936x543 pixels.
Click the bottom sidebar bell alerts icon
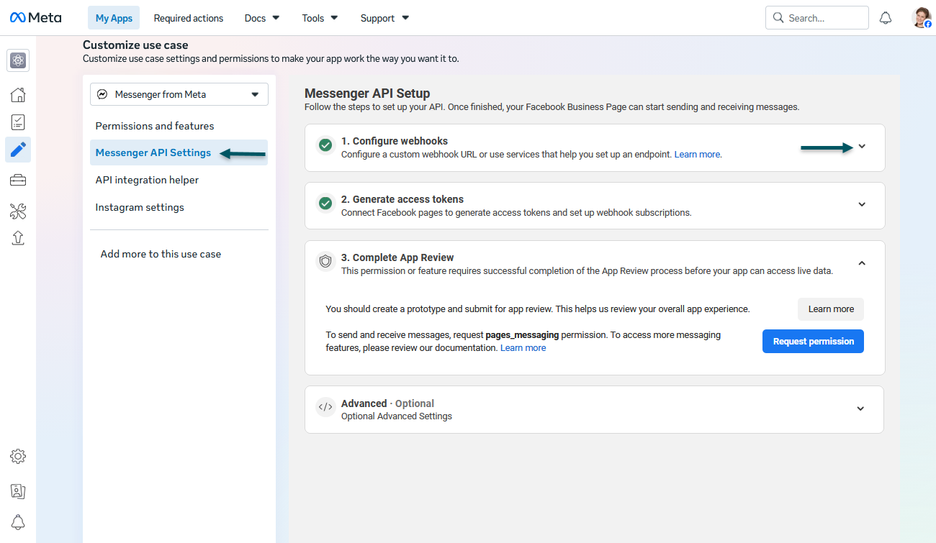coord(18,522)
